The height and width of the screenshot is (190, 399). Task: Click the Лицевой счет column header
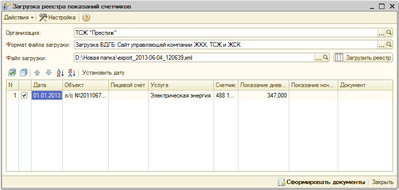(129, 85)
